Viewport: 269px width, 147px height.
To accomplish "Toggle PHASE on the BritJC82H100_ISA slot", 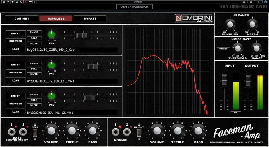I will (34, 95).
